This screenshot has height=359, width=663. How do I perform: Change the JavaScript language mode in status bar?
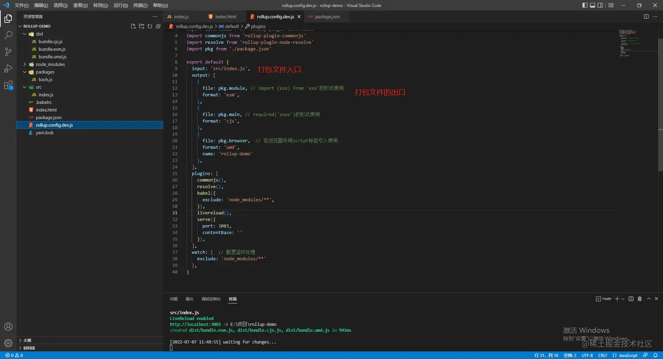point(627,355)
